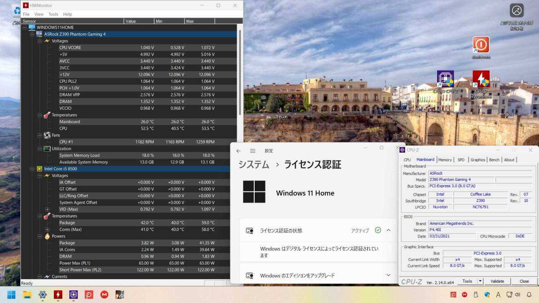Click the Manufacturer field showing ASRock
The width and height of the screenshot is (539, 303).
tap(480, 173)
